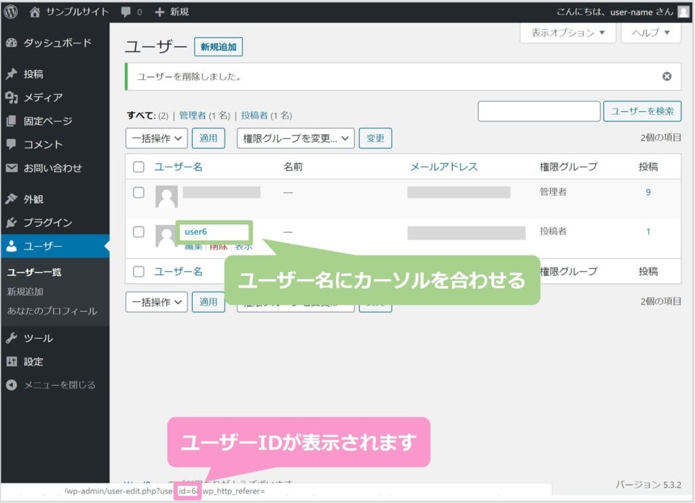Expand the Screen Options panel
The height and width of the screenshot is (503, 695).
567,33
